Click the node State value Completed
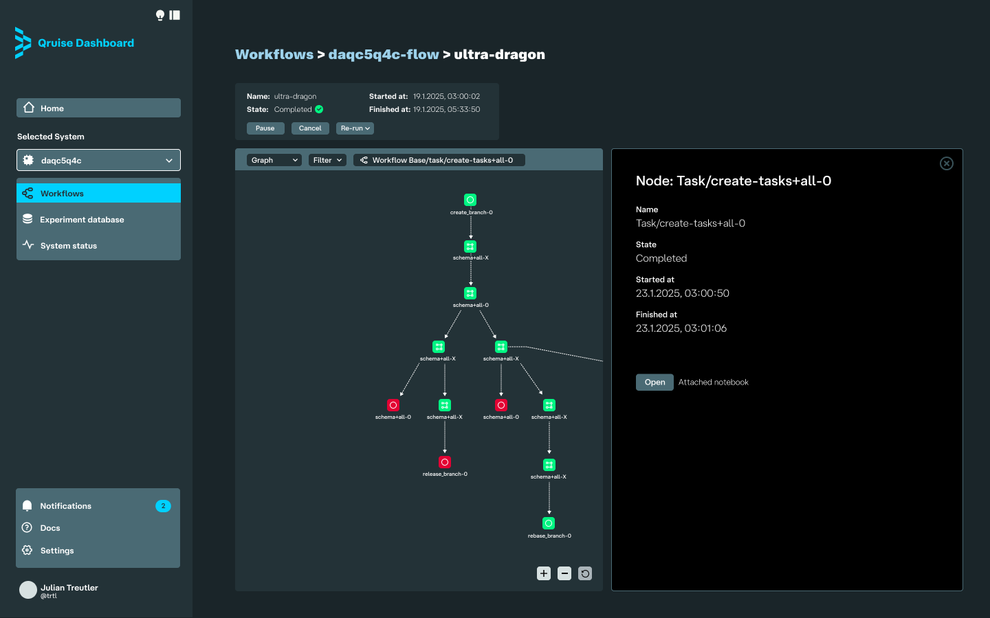The height and width of the screenshot is (618, 990). pyautogui.click(x=661, y=258)
